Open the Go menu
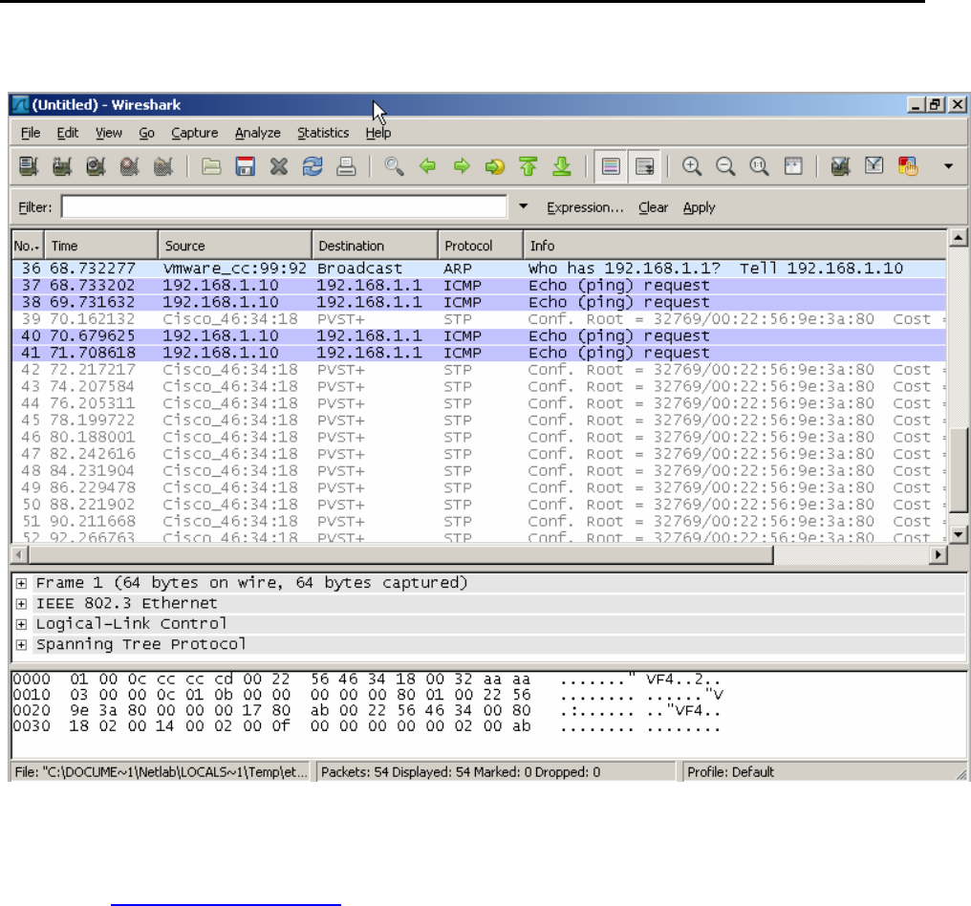971x906 pixels. point(146,133)
